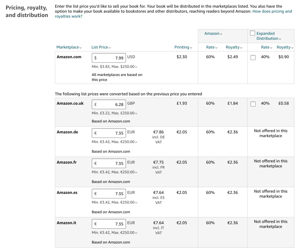Focus the Amazon.fr EUR list price field
The image size is (299, 248).
point(109,163)
